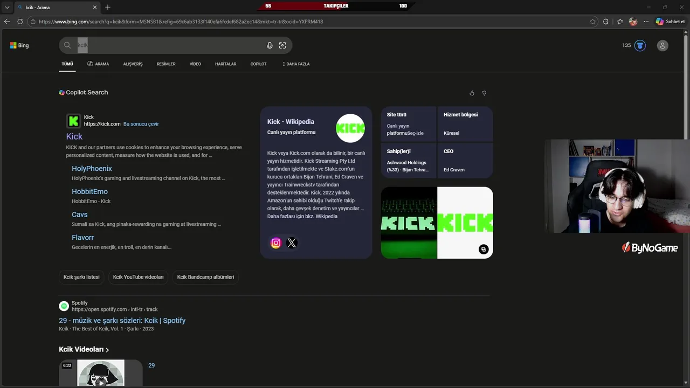The image size is (690, 388).
Task: Click "Kcik Bandcamp albümleri" suggestion chip
Action: pyautogui.click(x=205, y=277)
